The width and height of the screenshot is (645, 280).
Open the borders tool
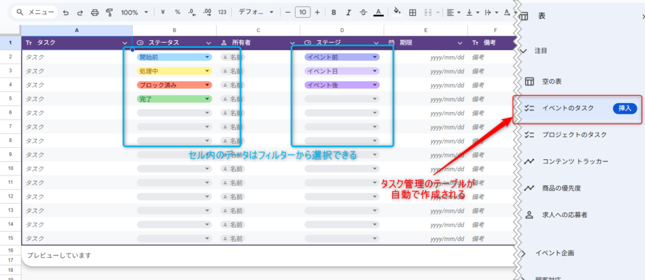click(413, 13)
